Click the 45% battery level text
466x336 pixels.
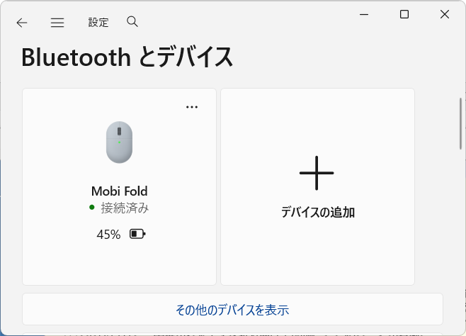(108, 235)
